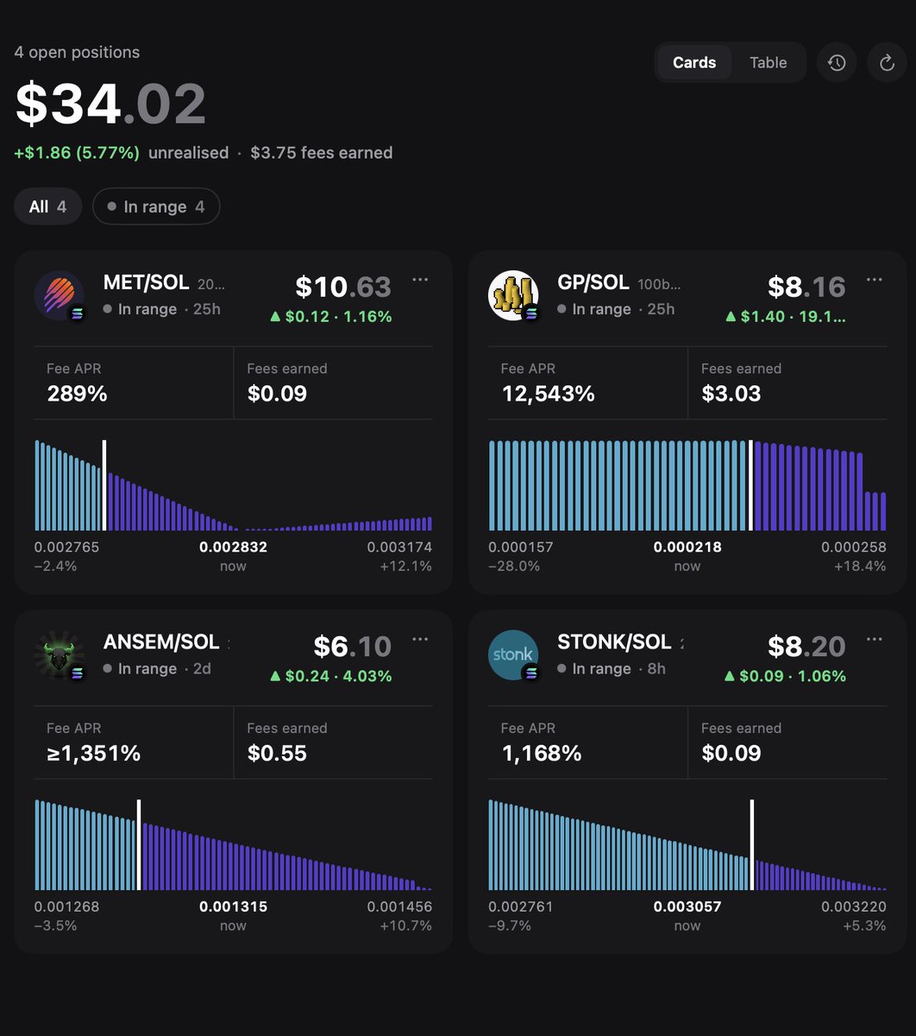Click the +$1.86 (5.77%) unrealised gain
Image resolution: width=916 pixels, height=1036 pixels.
click(77, 153)
